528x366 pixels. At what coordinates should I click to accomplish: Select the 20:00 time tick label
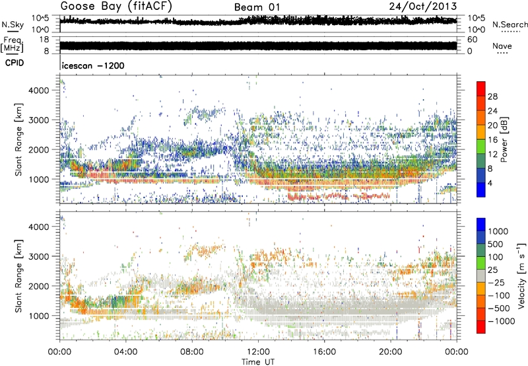point(390,351)
